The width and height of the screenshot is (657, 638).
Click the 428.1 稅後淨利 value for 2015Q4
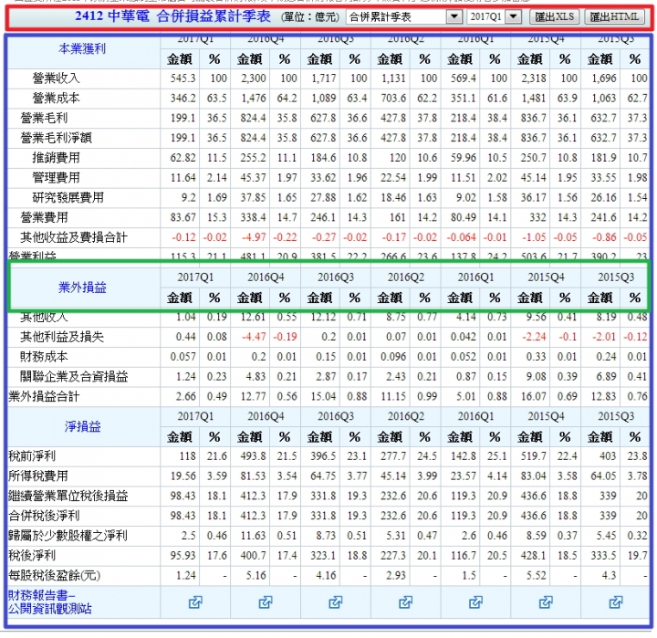(x=534, y=556)
